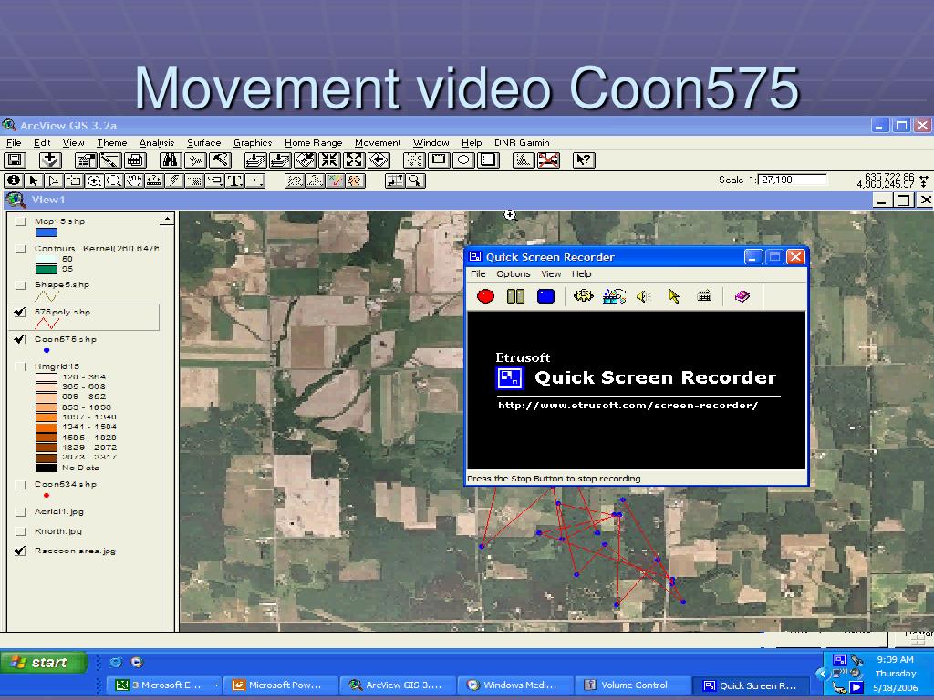Screen dimensions: 934x700
Task: Click the Add Theme plus icon
Action: coord(50,160)
